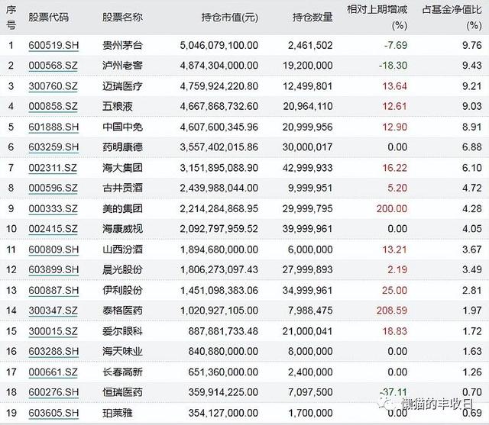Click change value -7.69 for 贵州茅台
The height and width of the screenshot is (425, 489).
click(x=396, y=46)
